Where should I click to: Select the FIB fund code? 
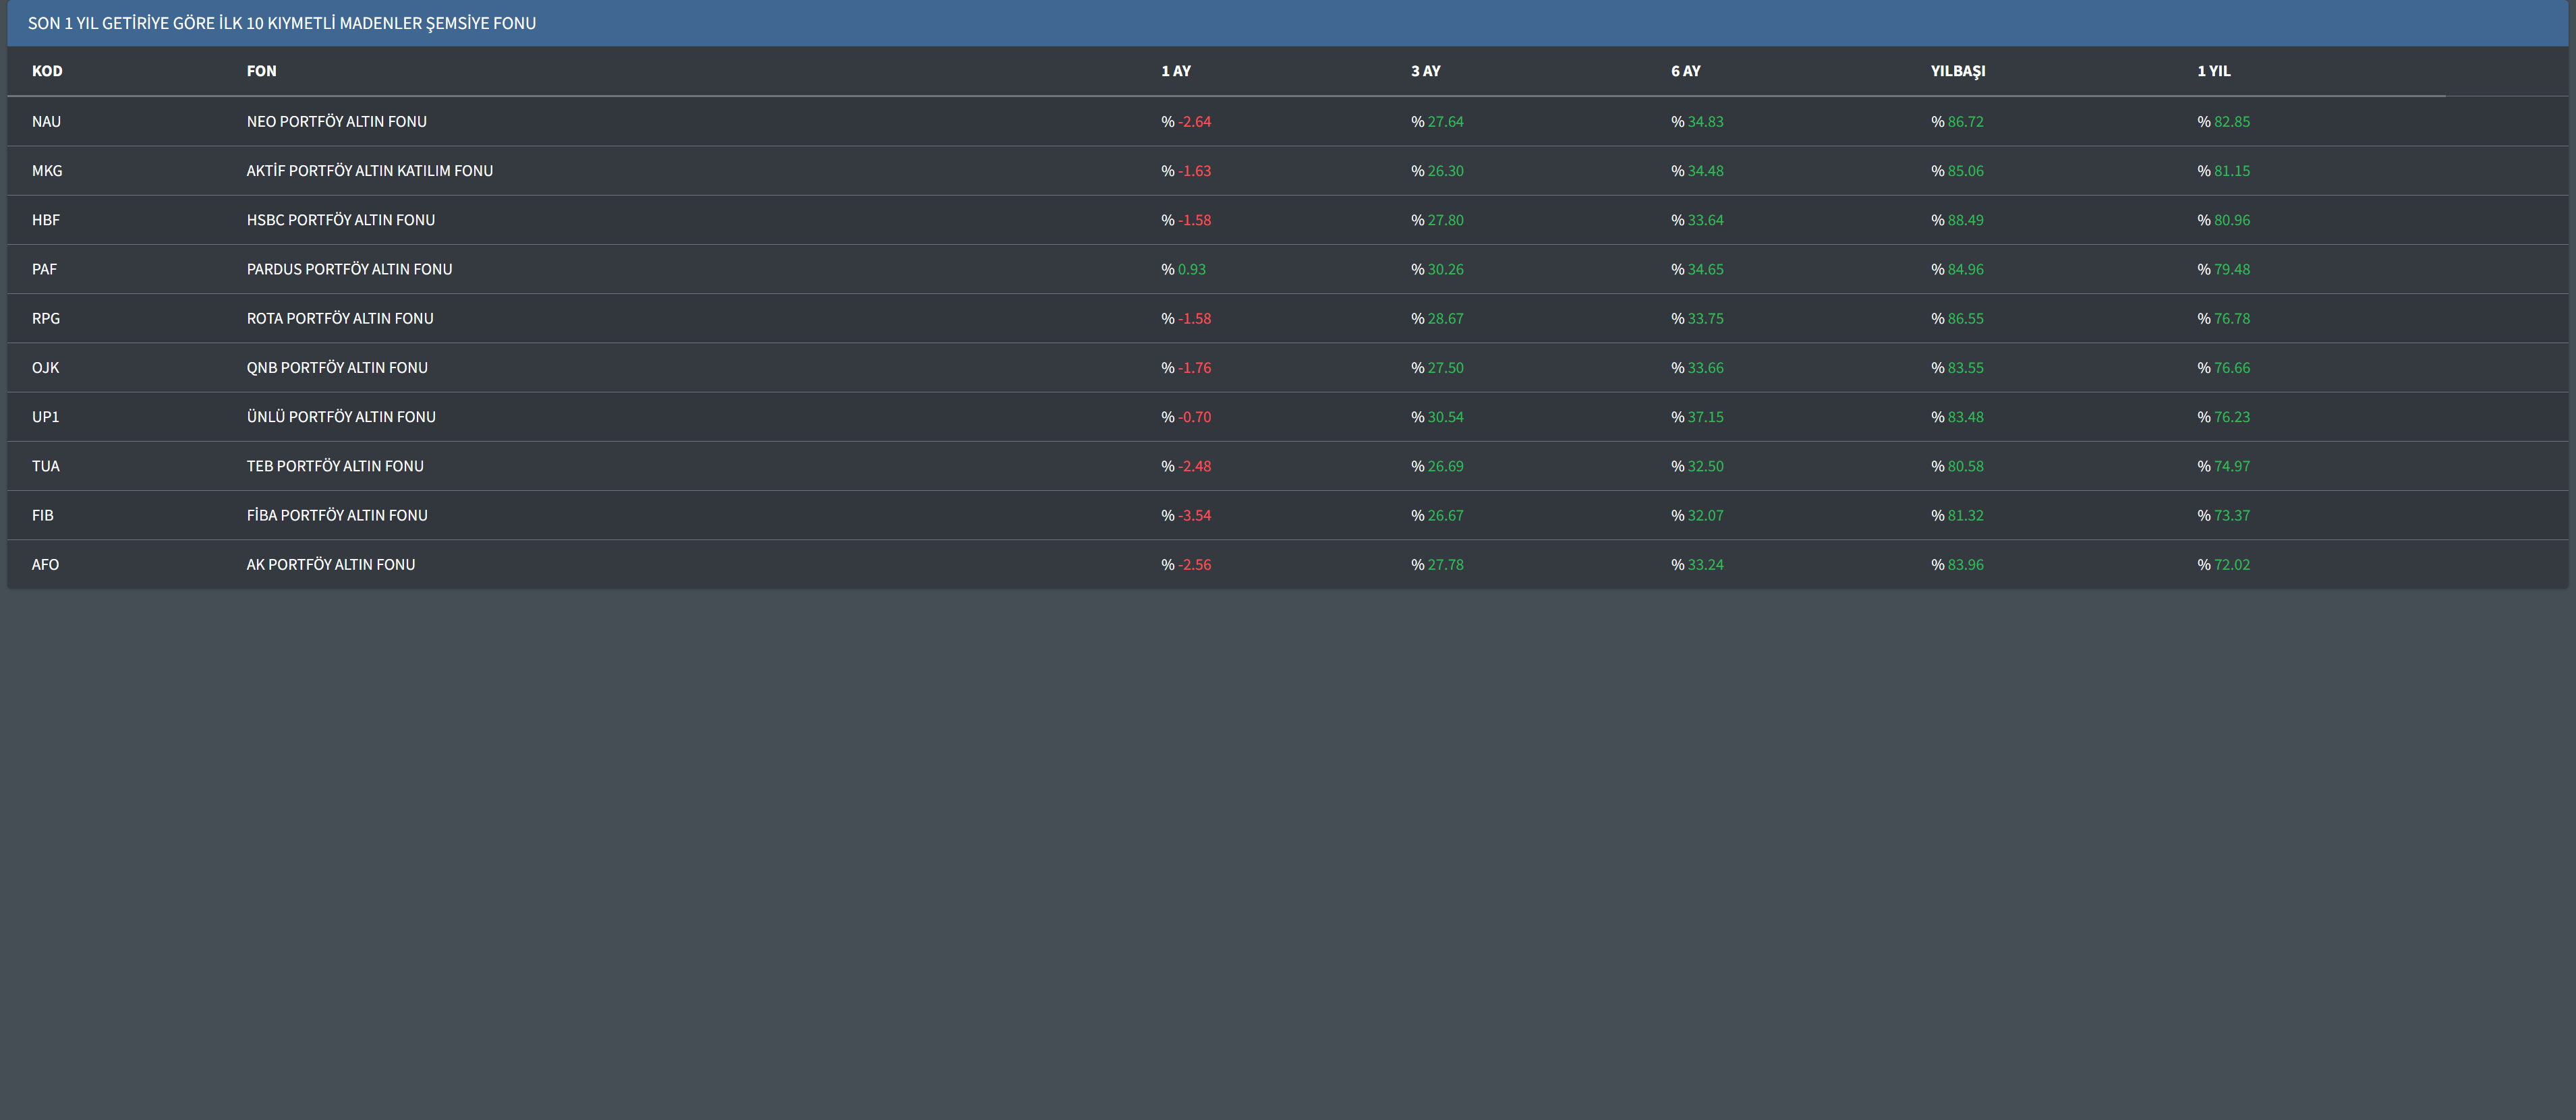tap(42, 515)
